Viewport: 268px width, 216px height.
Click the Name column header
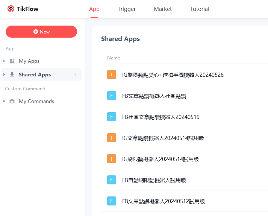coord(114,58)
